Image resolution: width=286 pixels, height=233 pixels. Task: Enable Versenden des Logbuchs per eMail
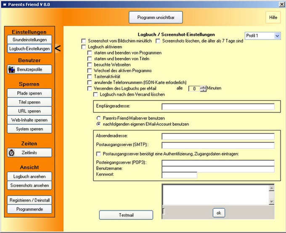click(90, 88)
